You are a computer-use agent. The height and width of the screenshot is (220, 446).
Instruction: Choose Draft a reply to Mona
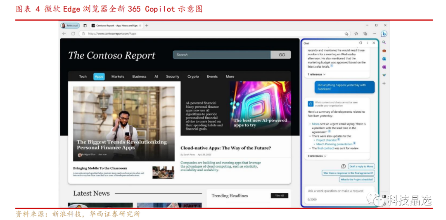tap(361, 166)
